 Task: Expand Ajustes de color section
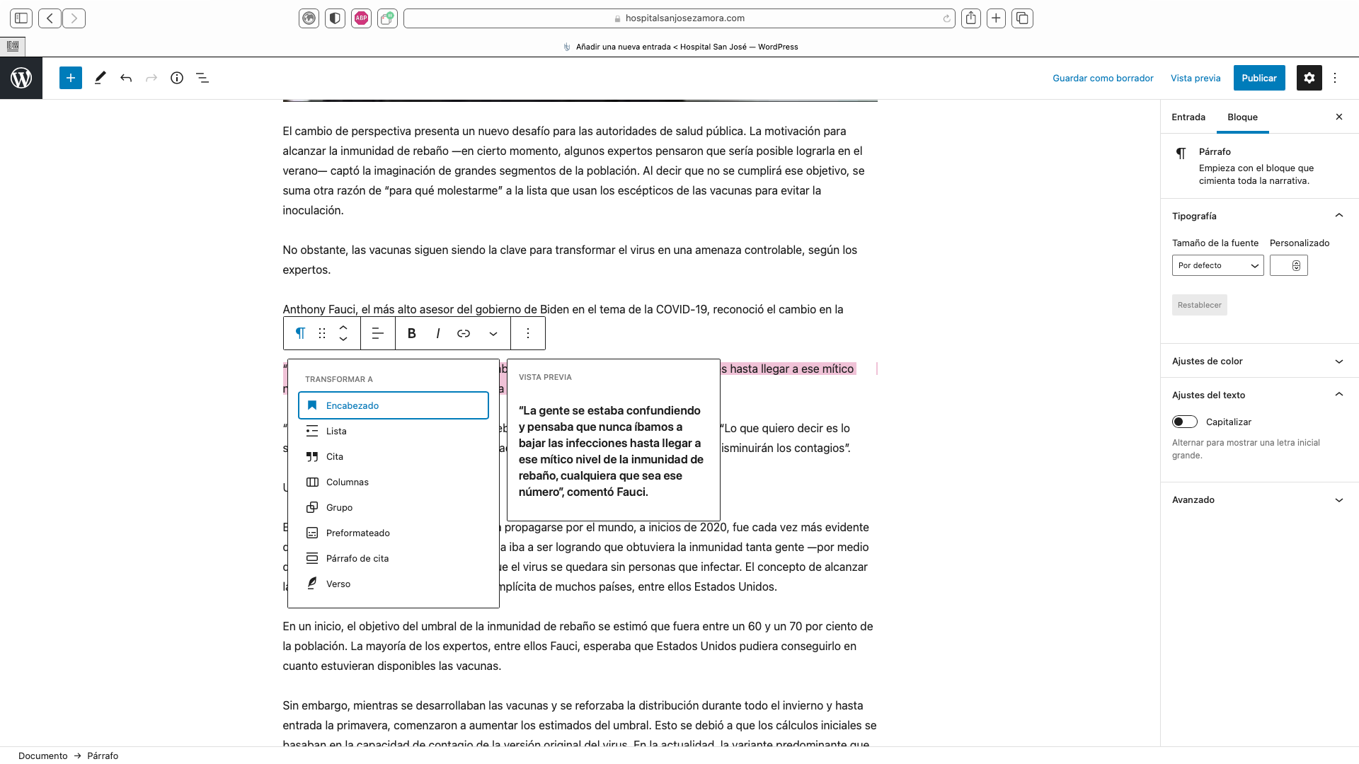1259,361
